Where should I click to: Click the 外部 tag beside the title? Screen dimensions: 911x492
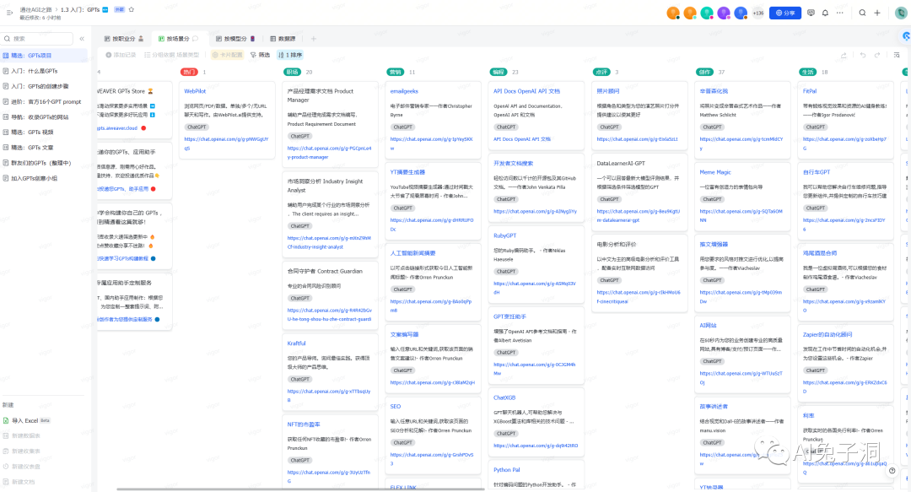tap(119, 9)
